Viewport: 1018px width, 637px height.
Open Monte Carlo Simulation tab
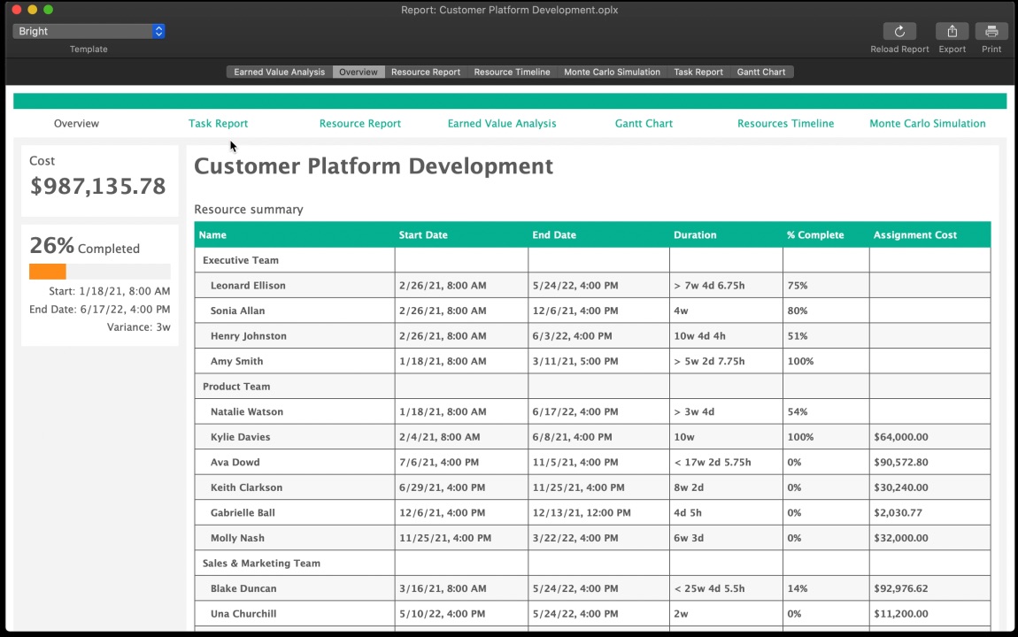pos(612,72)
